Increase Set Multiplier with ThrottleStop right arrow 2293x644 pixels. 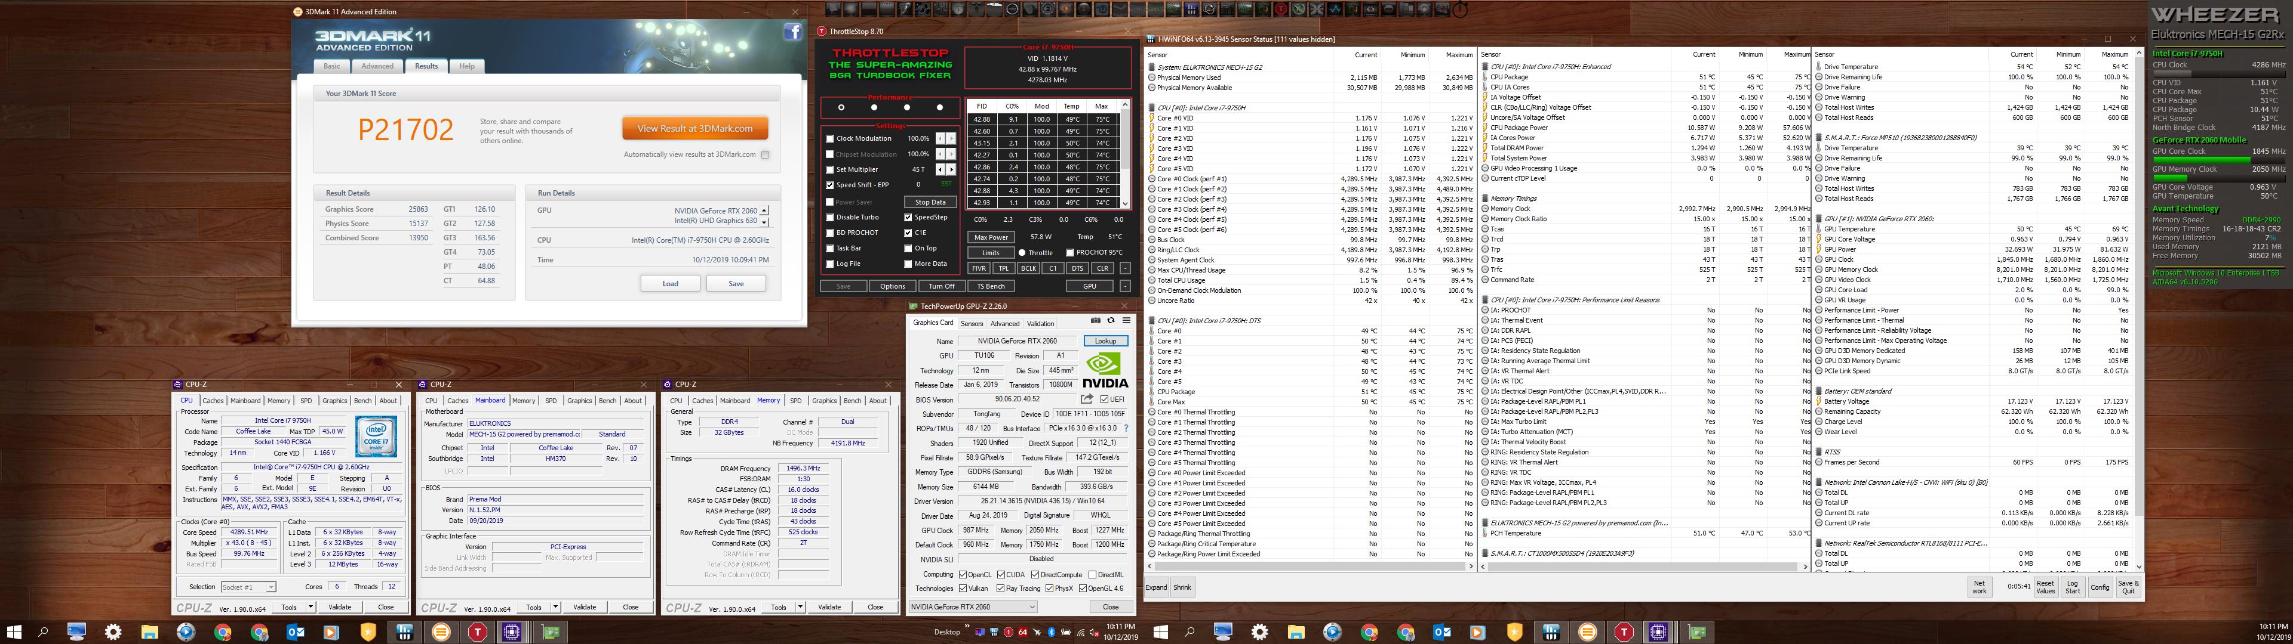(x=951, y=169)
